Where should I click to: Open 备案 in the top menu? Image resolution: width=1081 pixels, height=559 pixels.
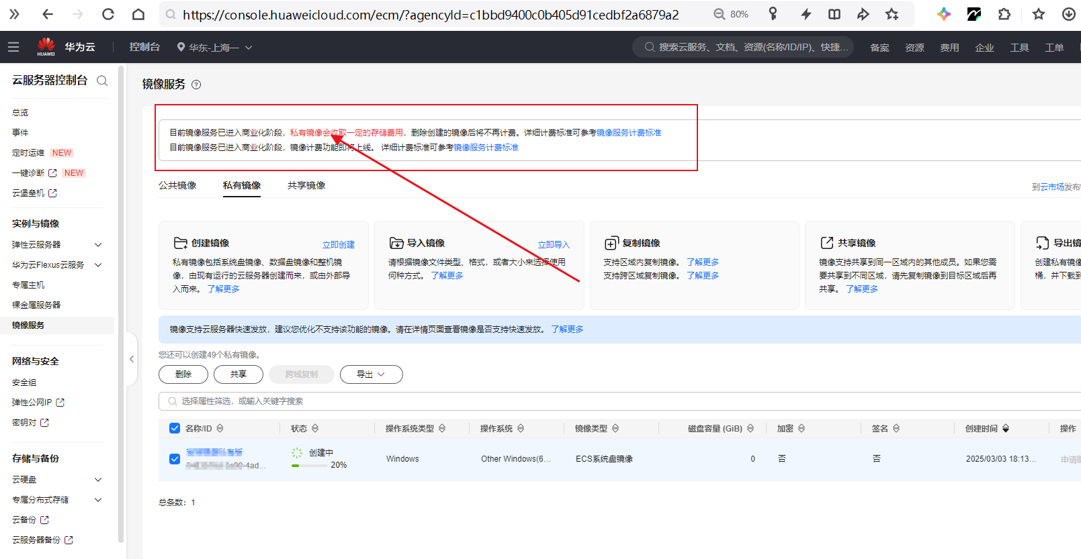(x=879, y=48)
